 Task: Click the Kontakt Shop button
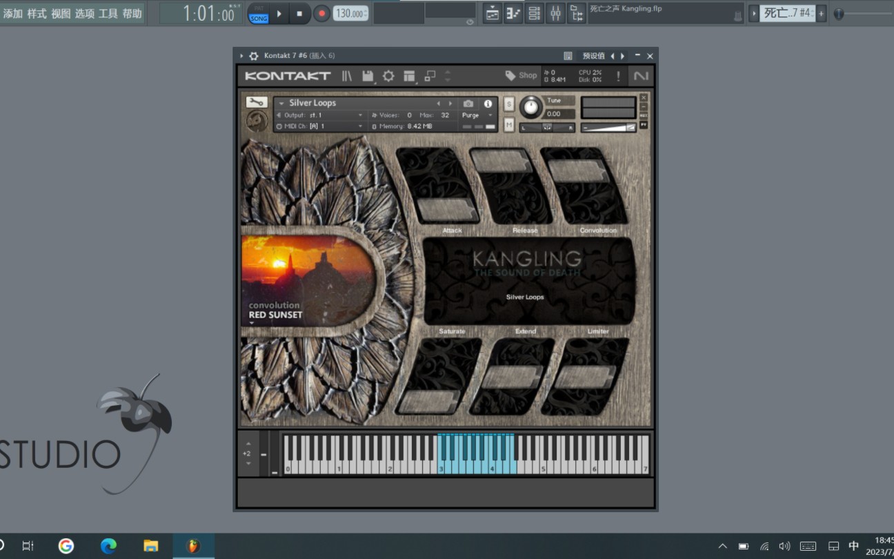(521, 76)
